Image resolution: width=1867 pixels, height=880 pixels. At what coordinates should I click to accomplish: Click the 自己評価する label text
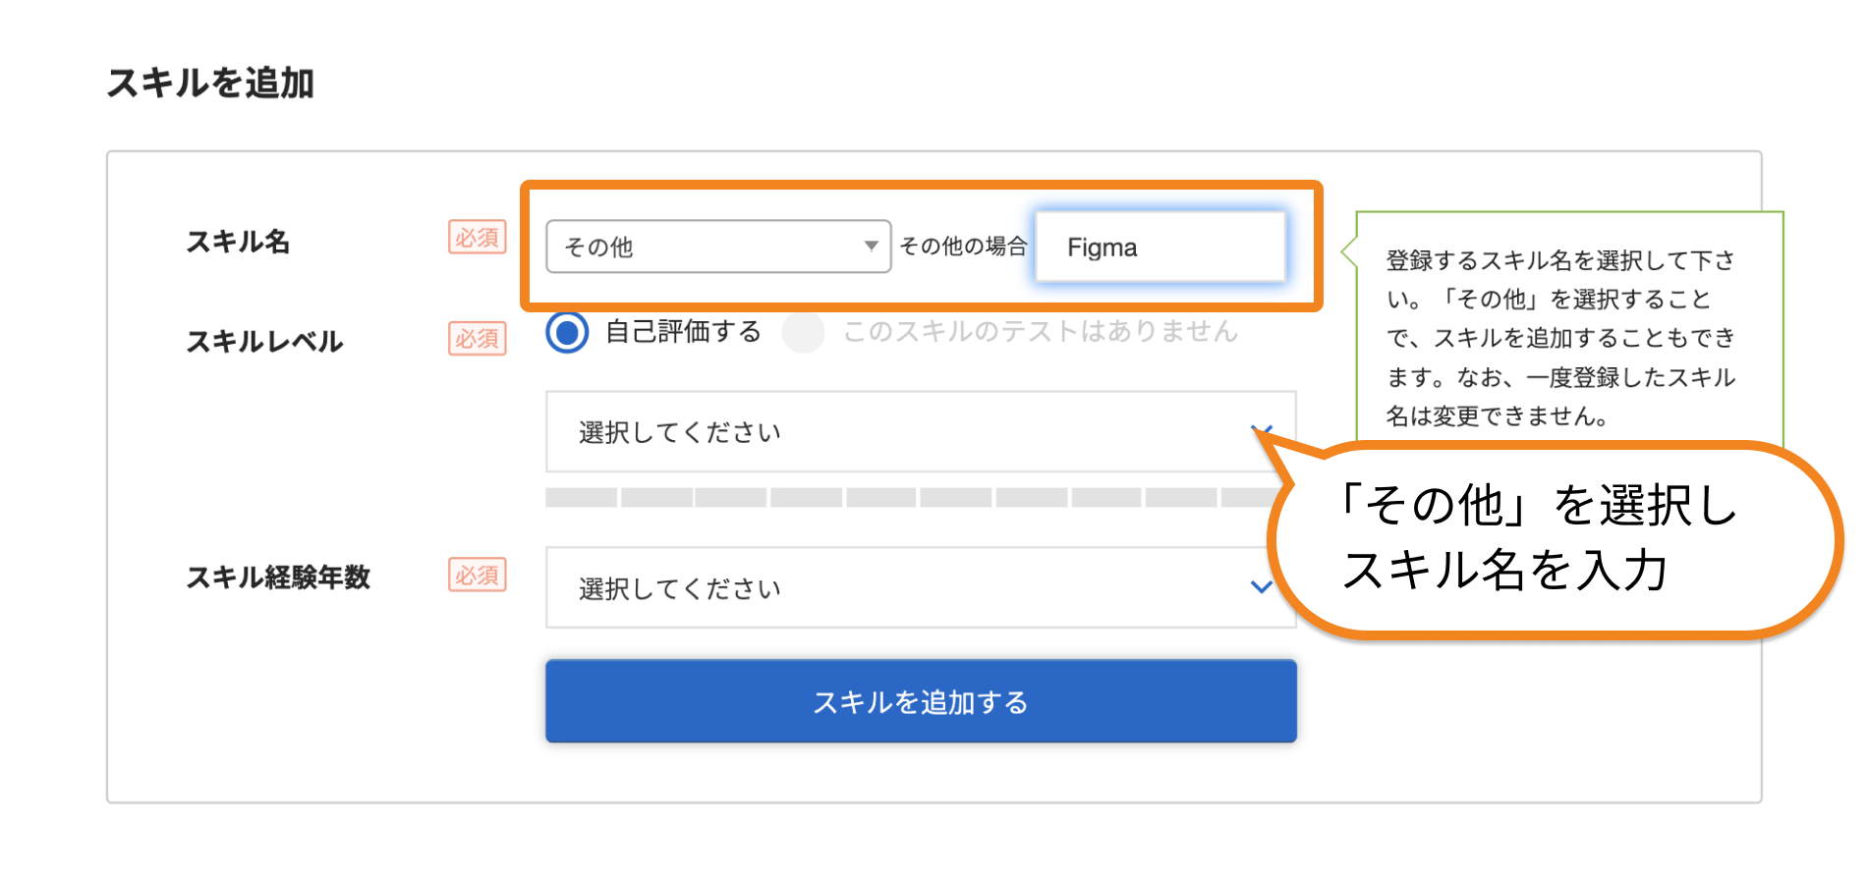point(684,332)
